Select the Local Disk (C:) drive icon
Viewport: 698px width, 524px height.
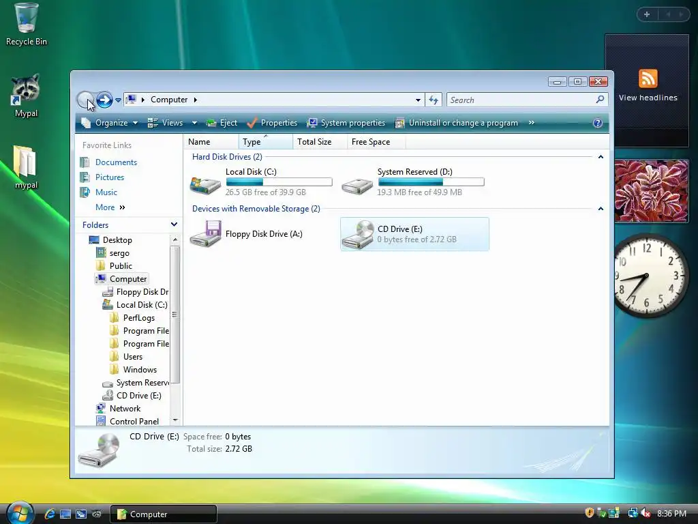pyautogui.click(x=205, y=184)
